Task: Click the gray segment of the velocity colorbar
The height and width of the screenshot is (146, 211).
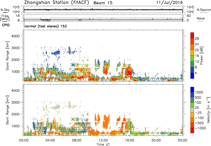Action: tap(192, 110)
